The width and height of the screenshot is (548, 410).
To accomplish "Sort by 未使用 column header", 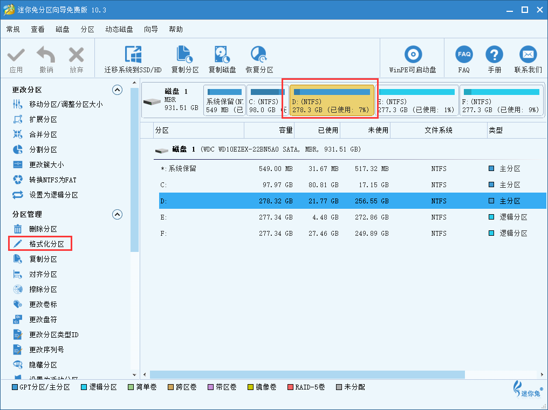I will click(x=365, y=131).
